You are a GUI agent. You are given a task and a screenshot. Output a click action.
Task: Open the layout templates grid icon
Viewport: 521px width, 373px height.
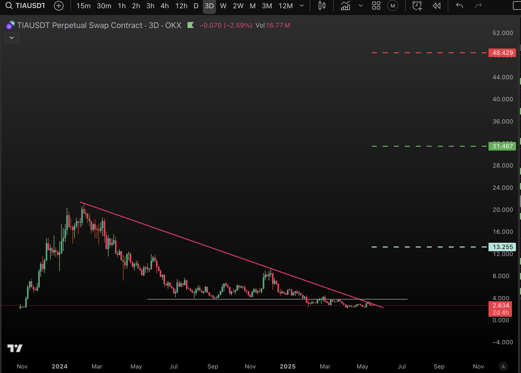pyautogui.click(x=376, y=6)
